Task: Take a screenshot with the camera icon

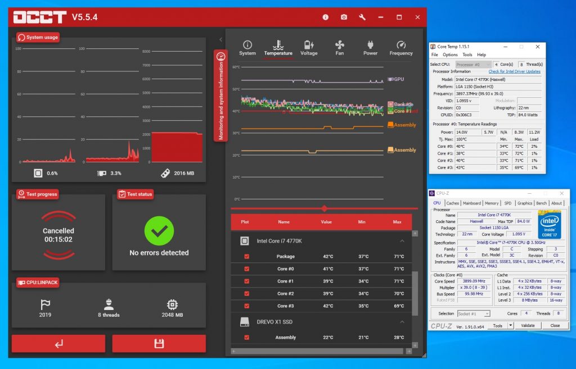Action: pyautogui.click(x=344, y=17)
